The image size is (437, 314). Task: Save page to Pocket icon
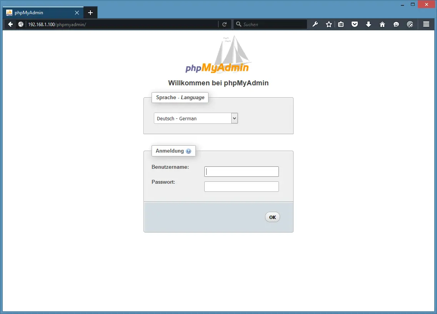[x=355, y=25]
